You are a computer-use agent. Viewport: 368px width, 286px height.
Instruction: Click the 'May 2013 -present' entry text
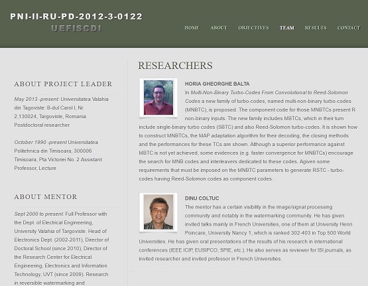tap(37, 99)
